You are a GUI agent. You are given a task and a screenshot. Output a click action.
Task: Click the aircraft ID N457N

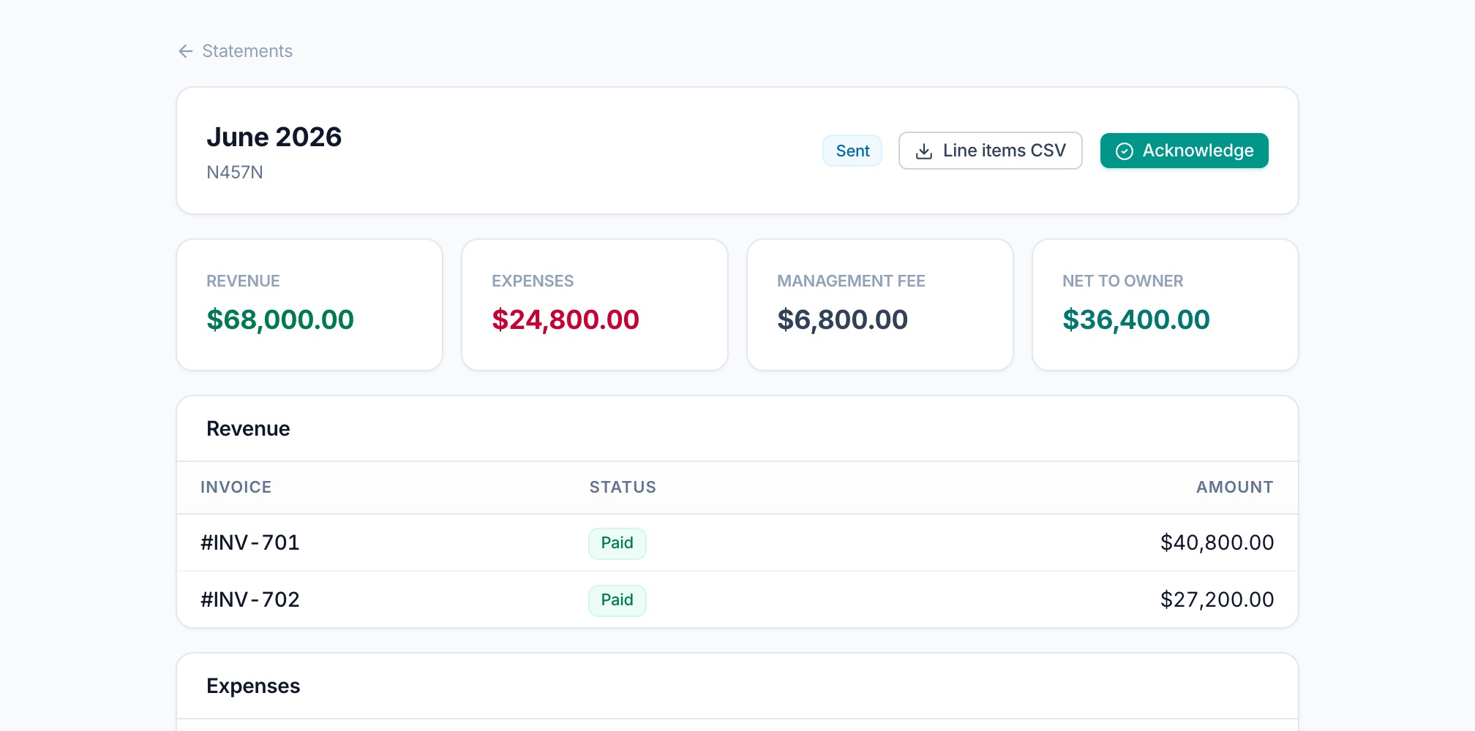(x=235, y=173)
